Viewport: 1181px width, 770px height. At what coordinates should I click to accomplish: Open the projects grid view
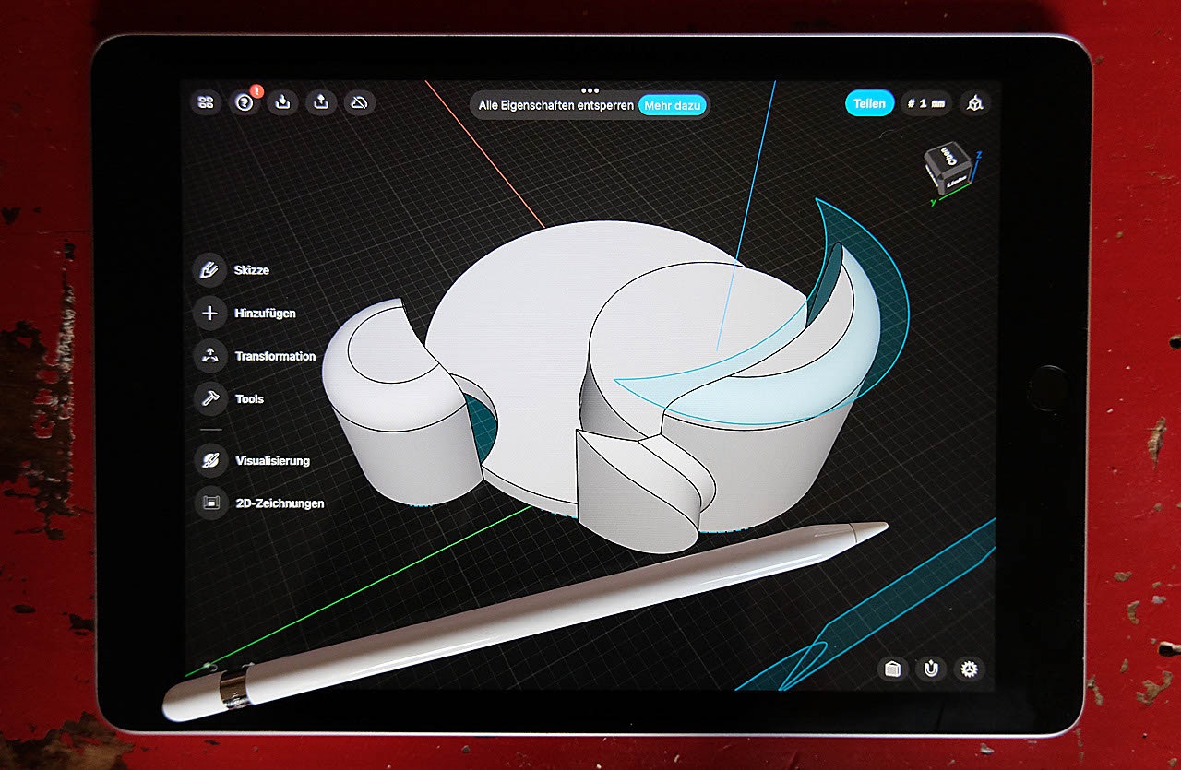click(x=205, y=103)
